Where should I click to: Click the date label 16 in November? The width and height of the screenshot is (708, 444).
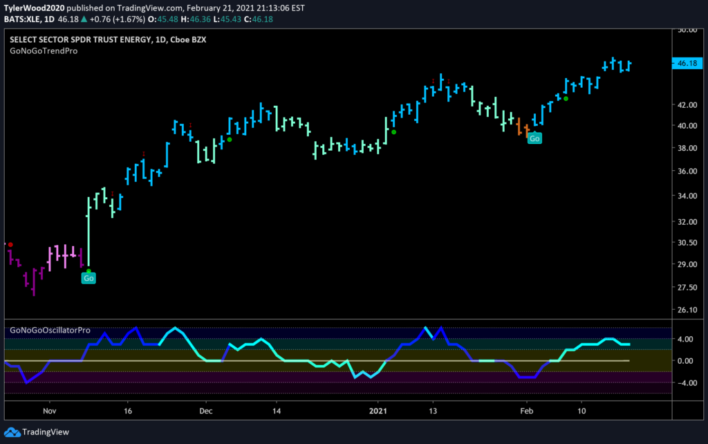[x=128, y=411]
